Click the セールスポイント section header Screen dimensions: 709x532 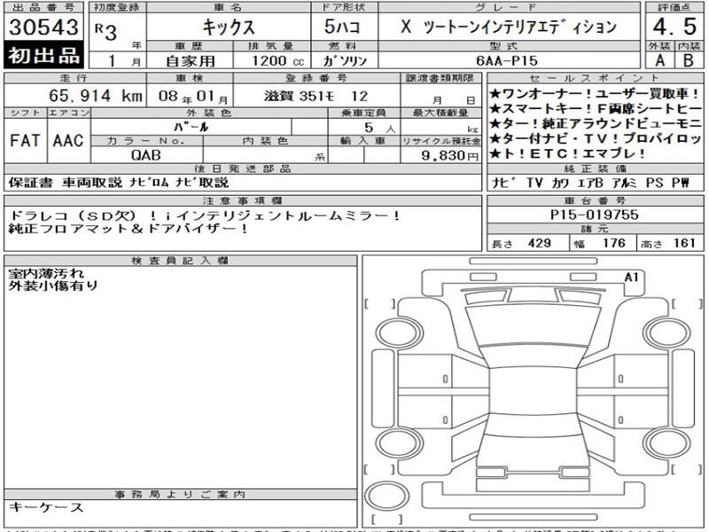(x=595, y=78)
